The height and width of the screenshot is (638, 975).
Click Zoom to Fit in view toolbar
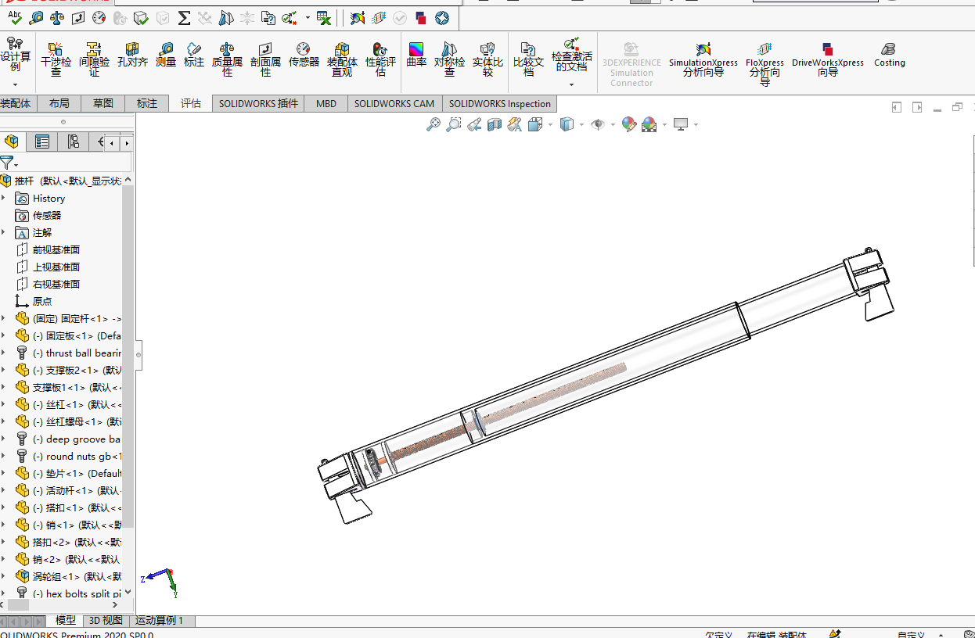(434, 124)
